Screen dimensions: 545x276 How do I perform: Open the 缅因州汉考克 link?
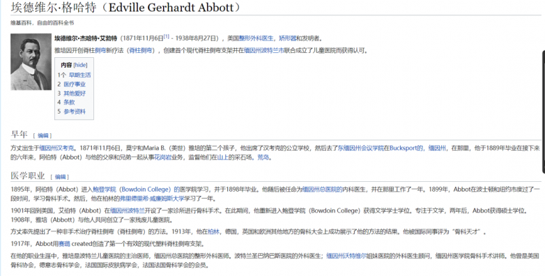point(56,148)
